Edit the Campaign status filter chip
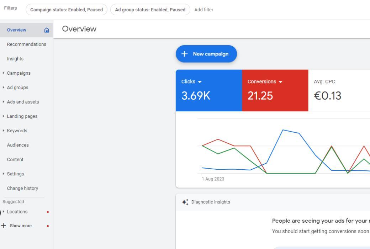This screenshot has height=249, width=370. (x=67, y=10)
